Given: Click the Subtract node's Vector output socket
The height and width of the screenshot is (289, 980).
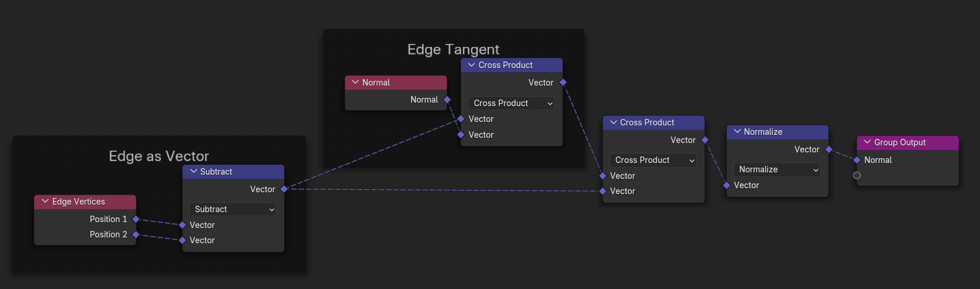Looking at the screenshot, I should (x=284, y=189).
